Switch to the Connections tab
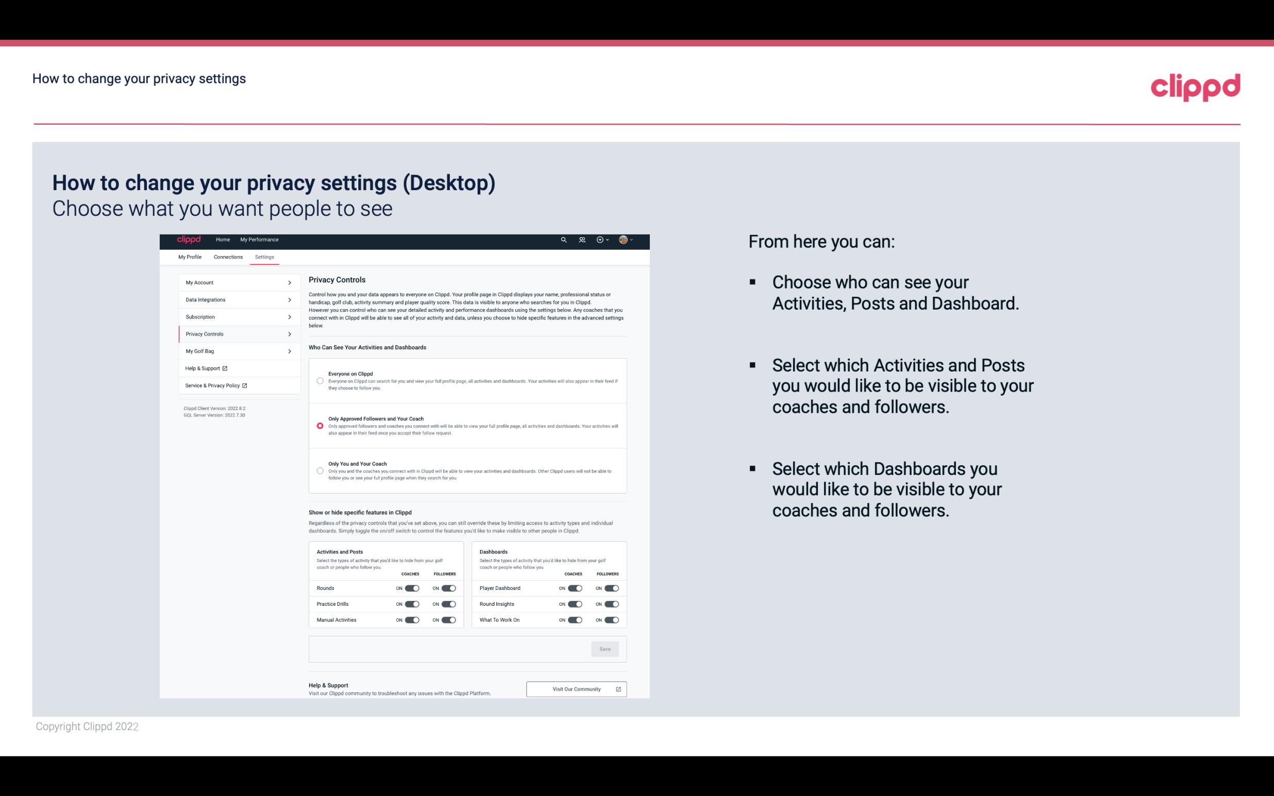1274x796 pixels. pos(227,257)
